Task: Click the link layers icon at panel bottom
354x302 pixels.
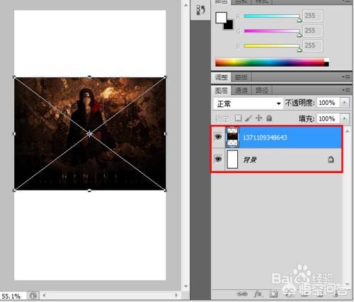Action: pyautogui.click(x=242, y=293)
